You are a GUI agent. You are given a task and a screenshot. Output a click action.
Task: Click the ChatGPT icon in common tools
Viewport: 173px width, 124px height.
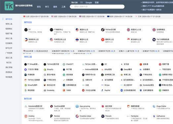64,64
